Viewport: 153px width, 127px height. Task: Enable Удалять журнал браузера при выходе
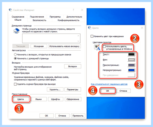15,84
